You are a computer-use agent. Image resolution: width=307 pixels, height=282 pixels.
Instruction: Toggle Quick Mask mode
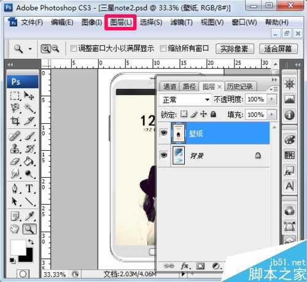point(23,274)
